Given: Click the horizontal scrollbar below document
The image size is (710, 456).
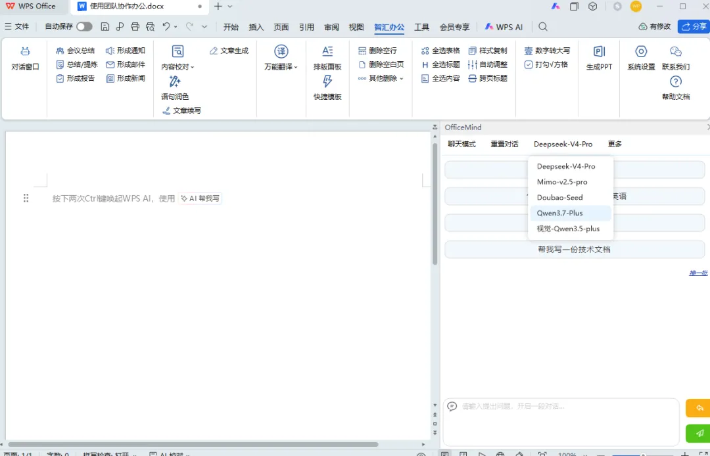Looking at the screenshot, I should pos(193,445).
